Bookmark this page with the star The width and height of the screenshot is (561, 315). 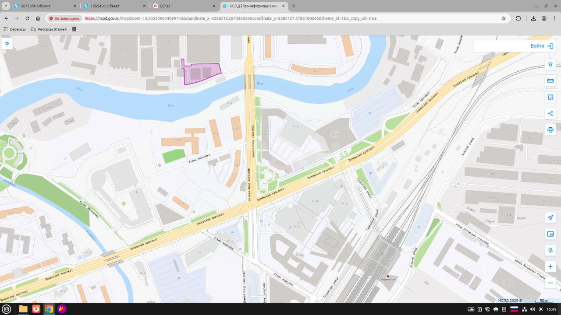pos(504,18)
